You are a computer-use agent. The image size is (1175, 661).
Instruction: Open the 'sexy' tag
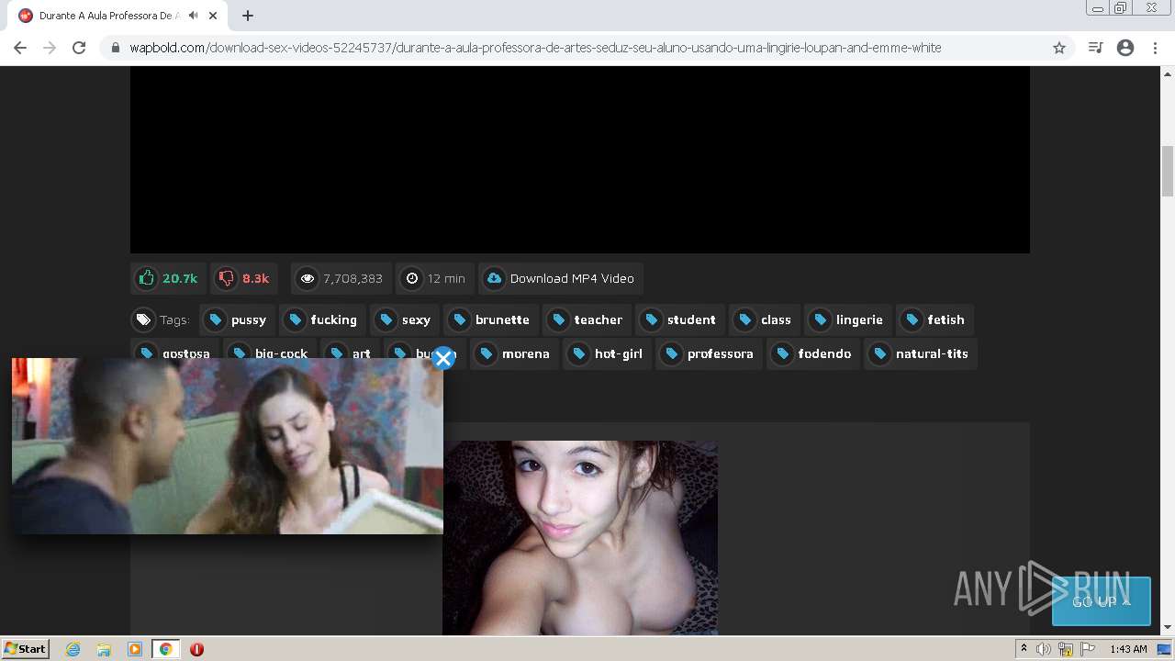[405, 319]
